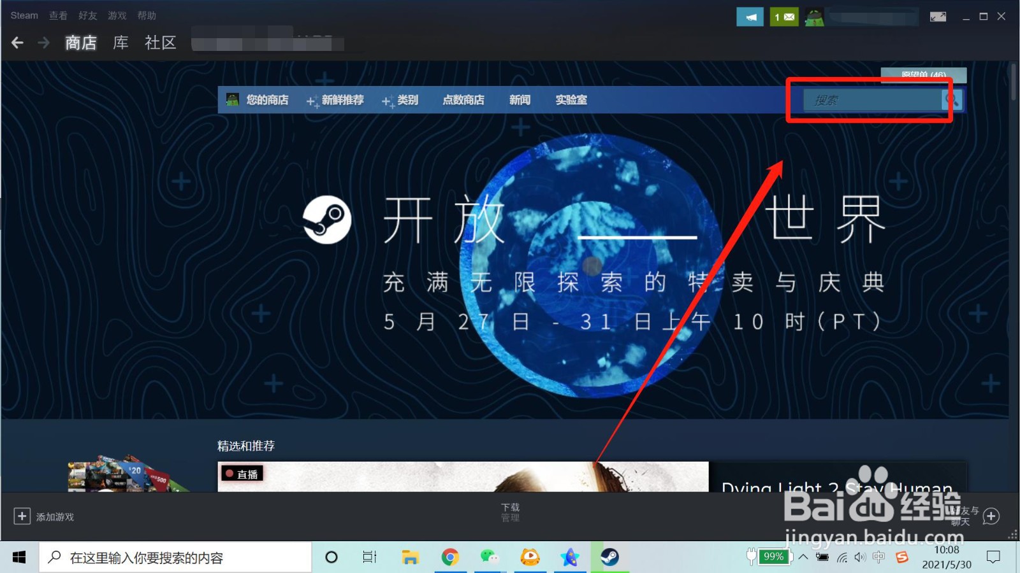
Task: Click the Sogou input tray icon
Action: pyautogui.click(x=901, y=558)
